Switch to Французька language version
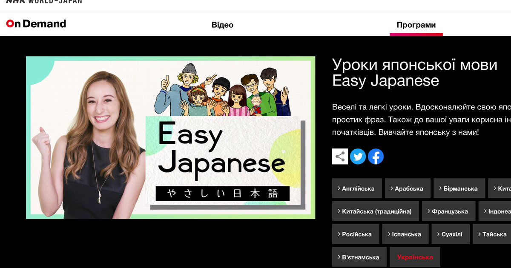Viewport: 511px width, 268px height. coord(448,211)
